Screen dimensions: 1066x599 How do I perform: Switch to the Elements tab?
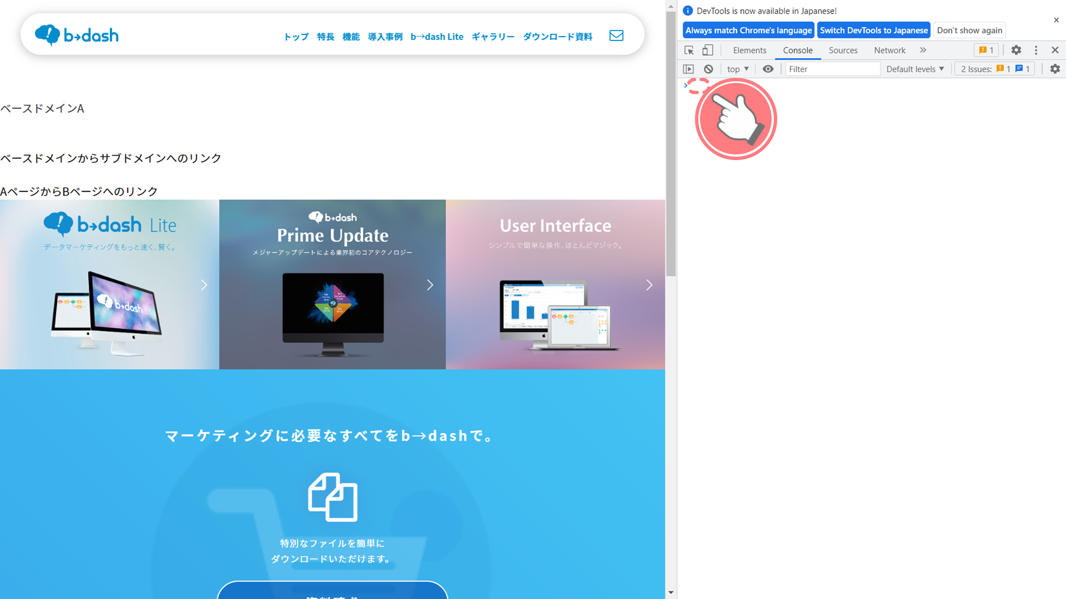pyautogui.click(x=750, y=50)
